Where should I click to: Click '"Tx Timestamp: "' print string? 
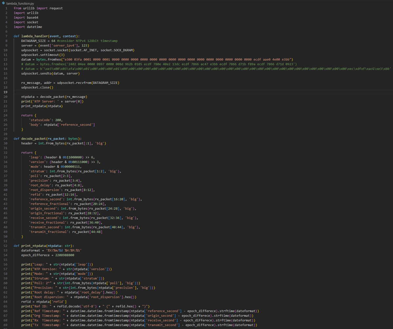(49, 324)
